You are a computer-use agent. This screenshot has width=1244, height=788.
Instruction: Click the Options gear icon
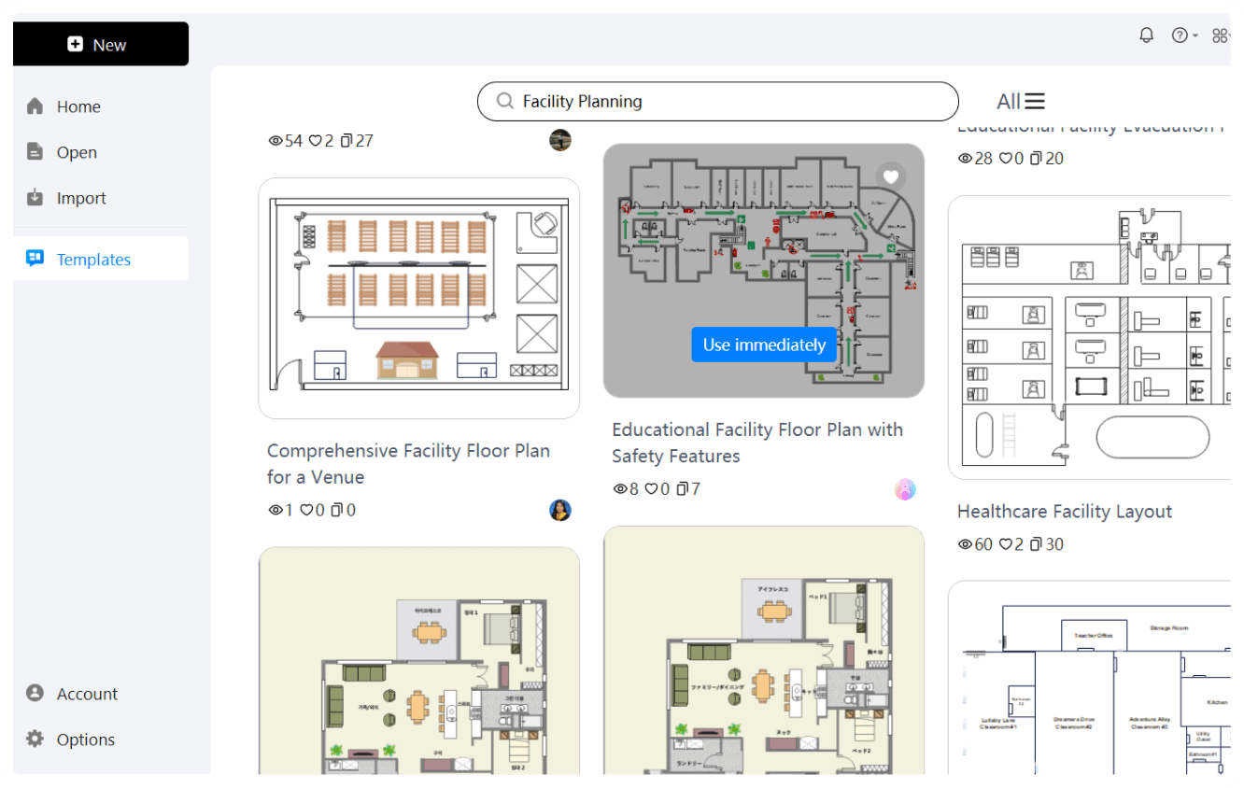[x=35, y=739]
